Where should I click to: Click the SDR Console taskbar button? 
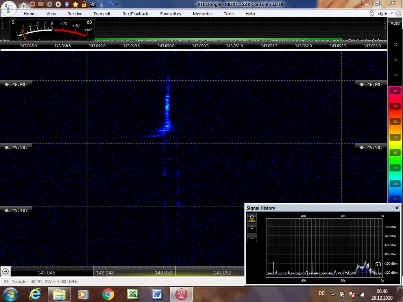[181, 294]
